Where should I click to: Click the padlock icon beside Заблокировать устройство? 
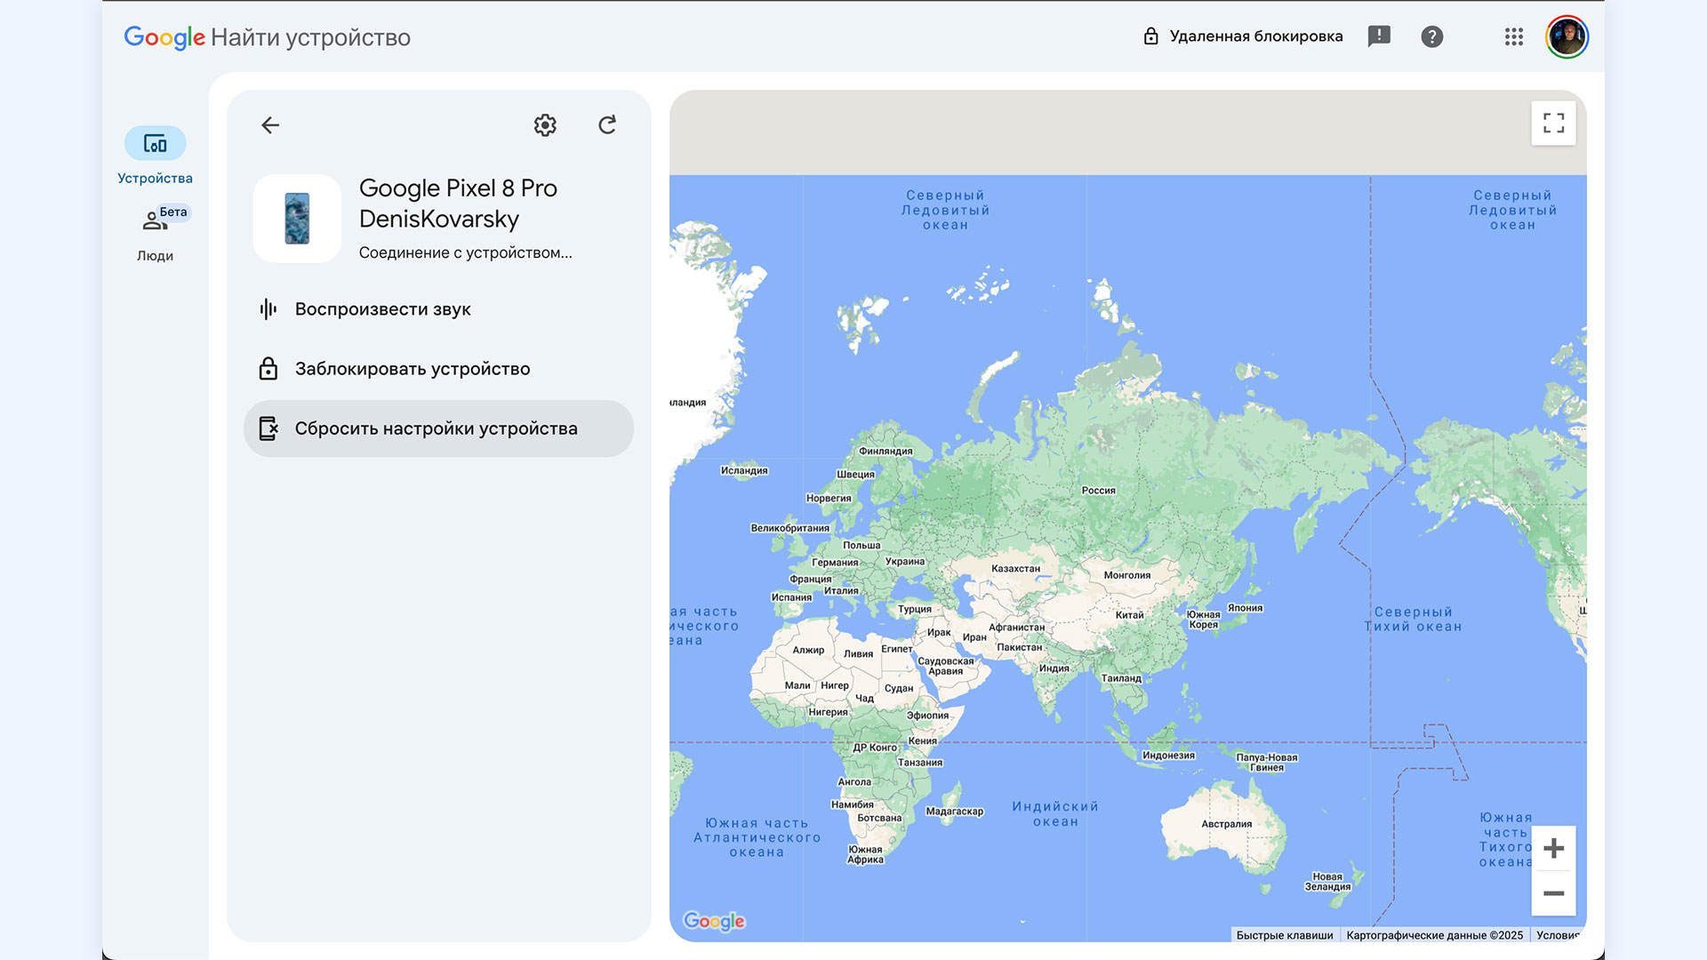(x=268, y=369)
